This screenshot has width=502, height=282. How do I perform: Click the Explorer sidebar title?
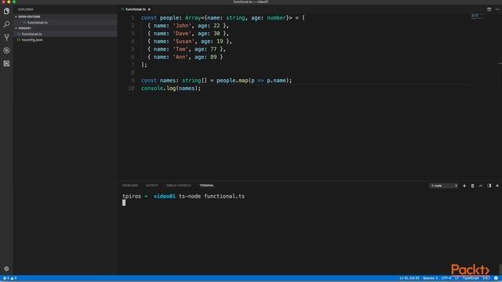26,9
